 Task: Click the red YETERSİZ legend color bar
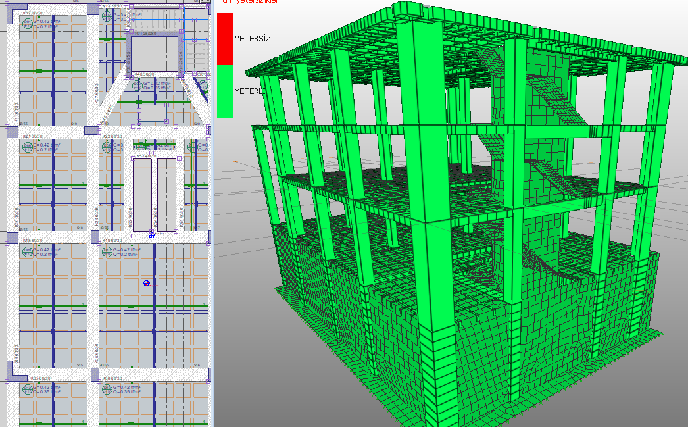225,38
